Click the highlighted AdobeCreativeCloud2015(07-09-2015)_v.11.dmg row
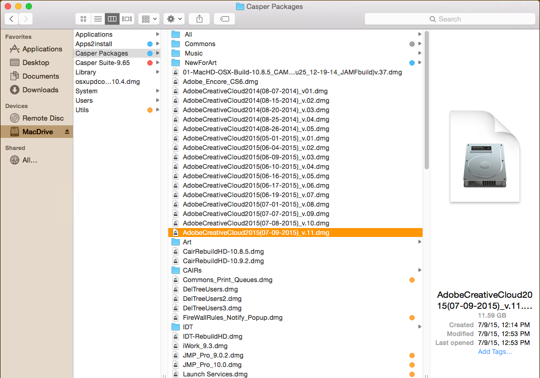This screenshot has width=540, height=378. click(296, 232)
